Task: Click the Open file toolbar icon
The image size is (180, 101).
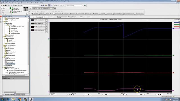Action: pyautogui.click(x=4, y=5)
